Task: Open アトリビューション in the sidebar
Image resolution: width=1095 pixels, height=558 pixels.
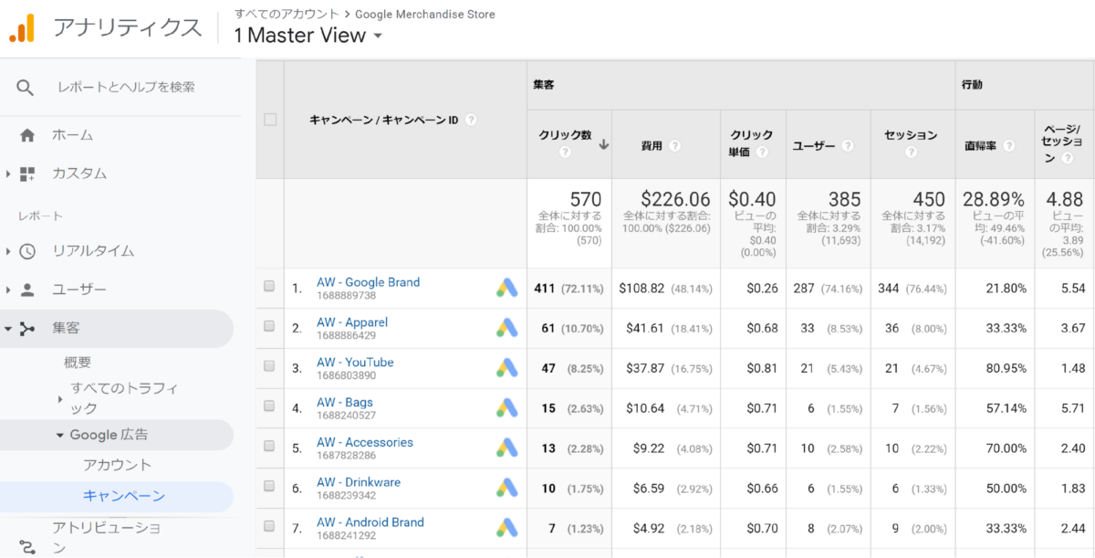Action: [106, 538]
